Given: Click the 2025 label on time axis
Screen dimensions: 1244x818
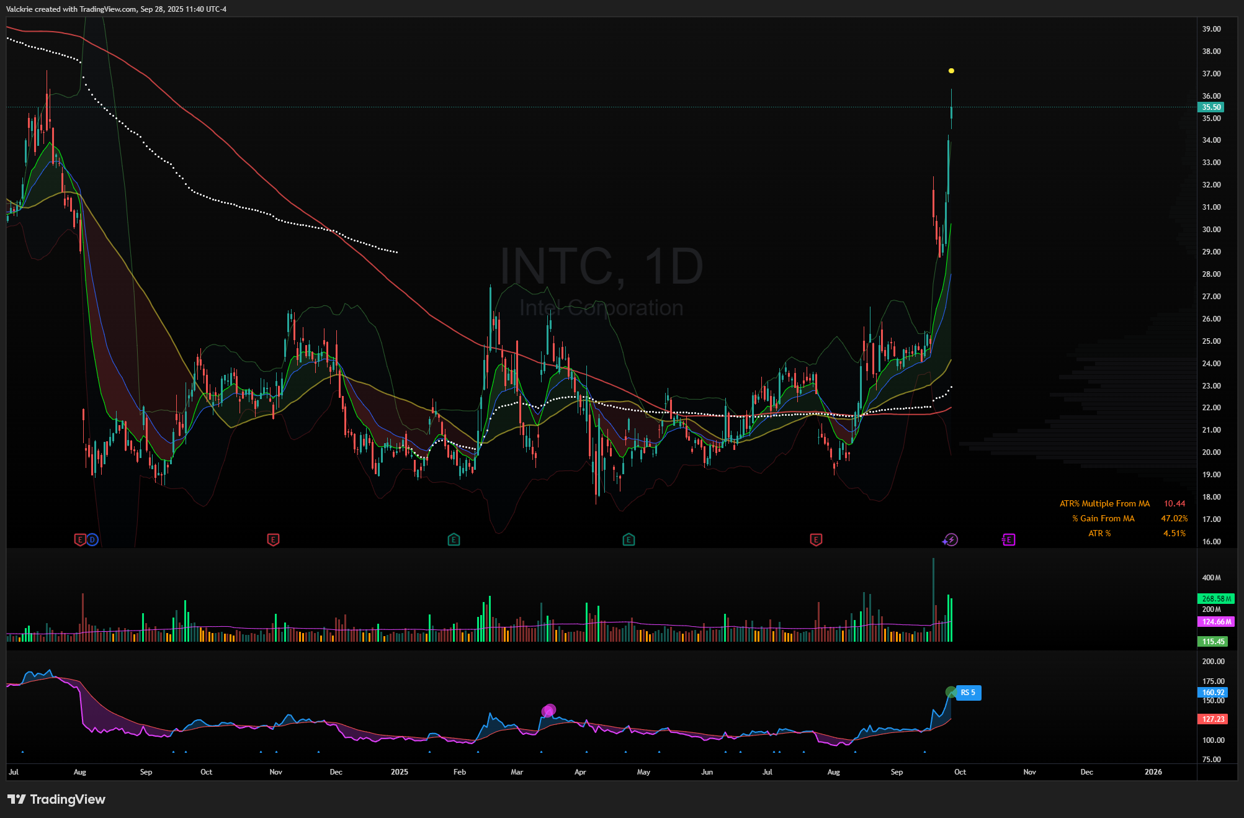Looking at the screenshot, I should pos(399,772).
